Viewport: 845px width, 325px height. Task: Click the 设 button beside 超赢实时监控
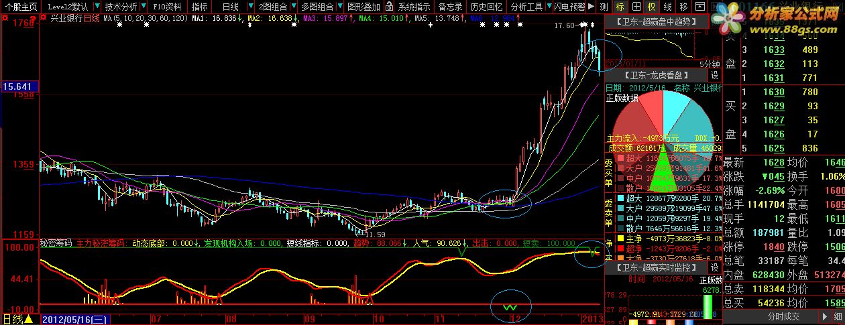714,268
